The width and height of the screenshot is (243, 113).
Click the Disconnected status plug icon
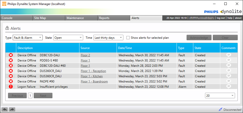[220, 109]
